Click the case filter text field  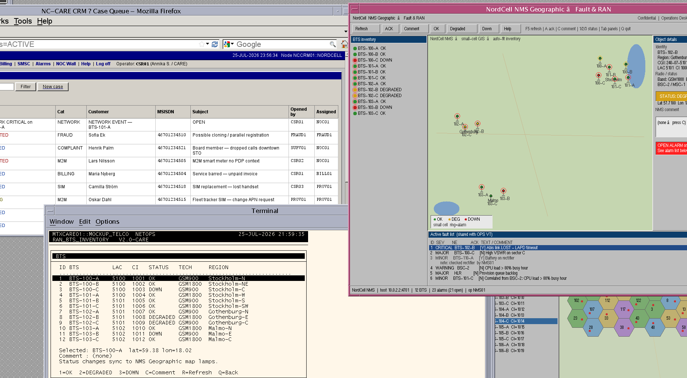click(x=7, y=87)
